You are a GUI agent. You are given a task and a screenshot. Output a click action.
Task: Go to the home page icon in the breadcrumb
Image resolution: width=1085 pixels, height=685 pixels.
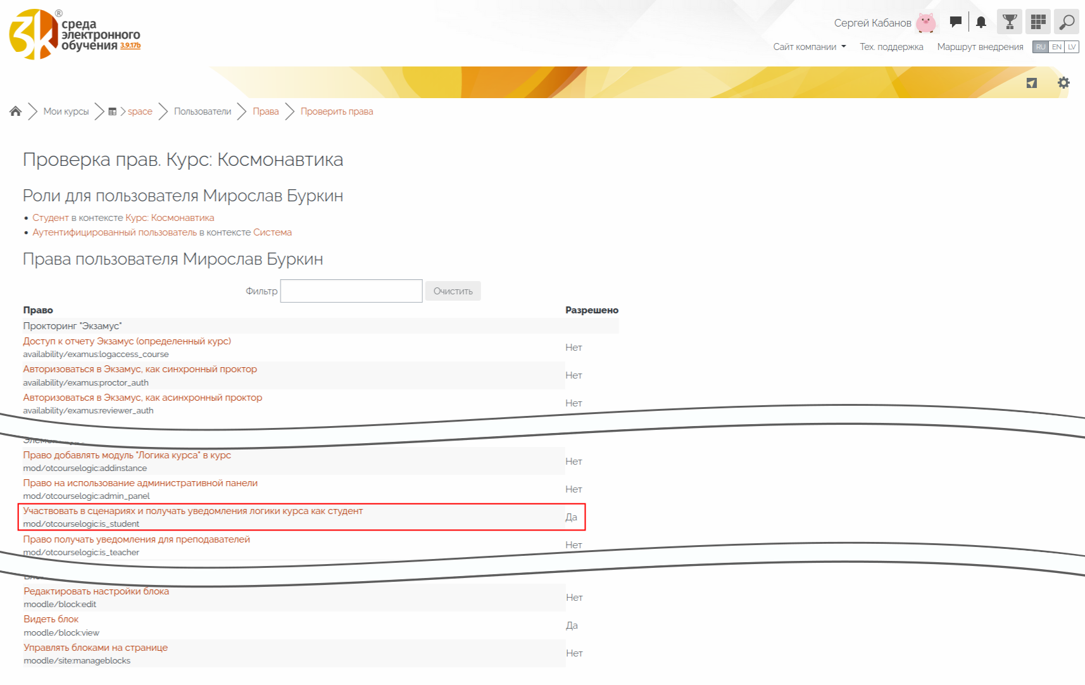(16, 111)
